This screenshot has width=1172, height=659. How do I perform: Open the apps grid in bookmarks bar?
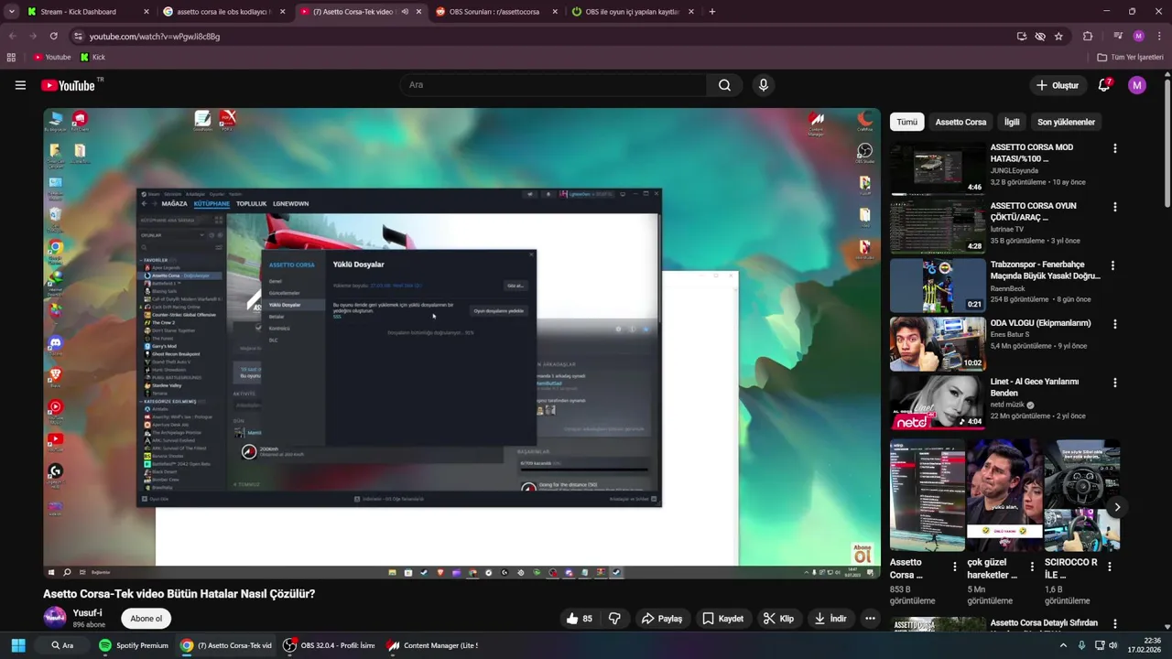coord(11,57)
